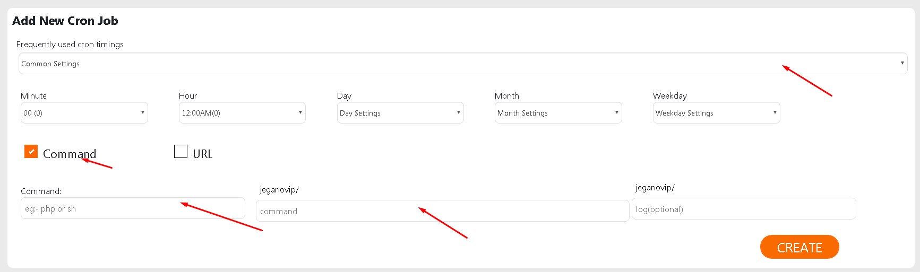Expand the Day Settings dropdown
The width and height of the screenshot is (920, 272).
(400, 113)
